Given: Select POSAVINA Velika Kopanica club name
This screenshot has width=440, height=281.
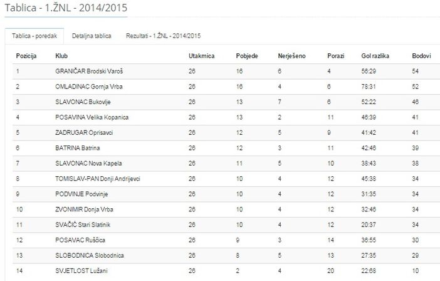Looking at the screenshot, I should (92, 117).
